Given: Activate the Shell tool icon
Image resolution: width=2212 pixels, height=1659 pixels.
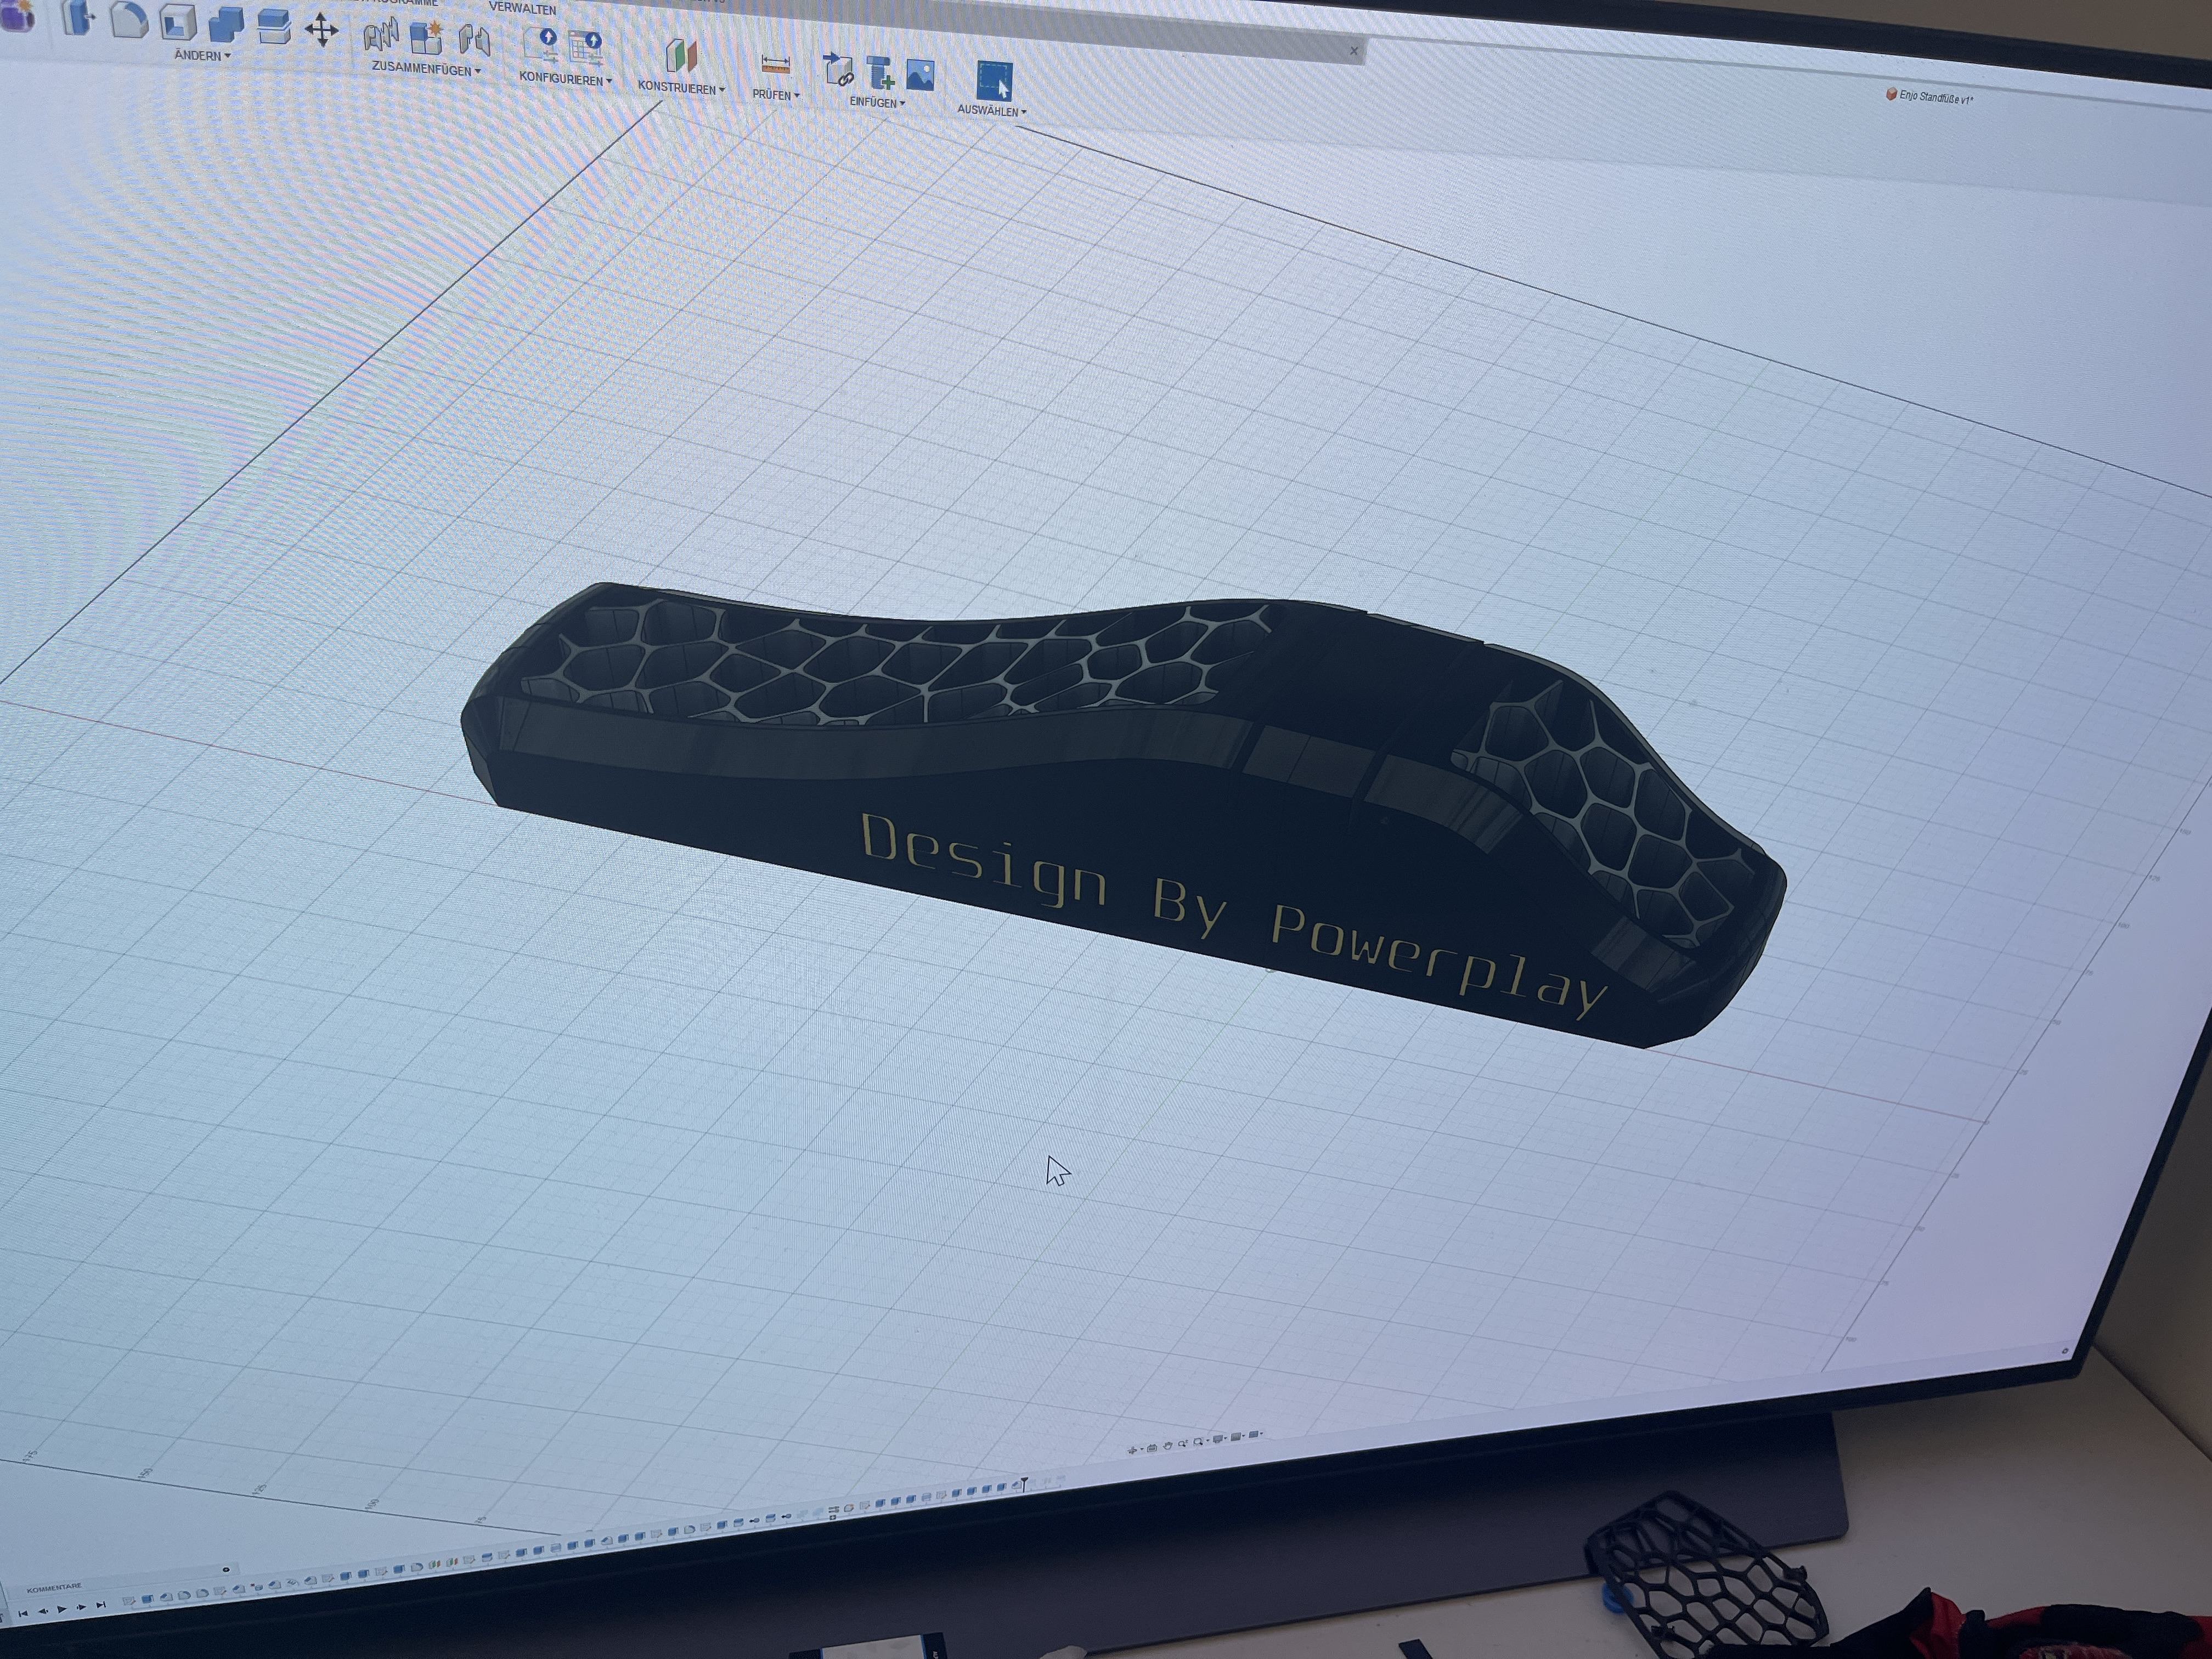Looking at the screenshot, I should click(x=178, y=23).
